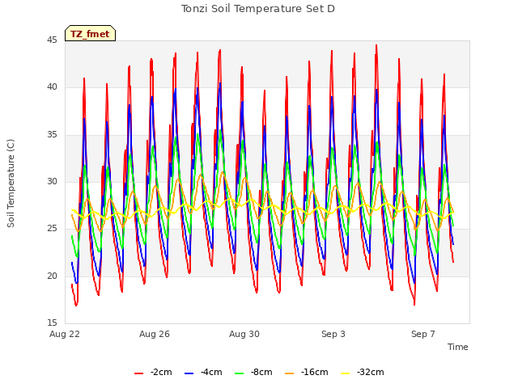Click the Aug 26 x-axis tick label
Screen dimensions: 518x388
tap(155, 334)
